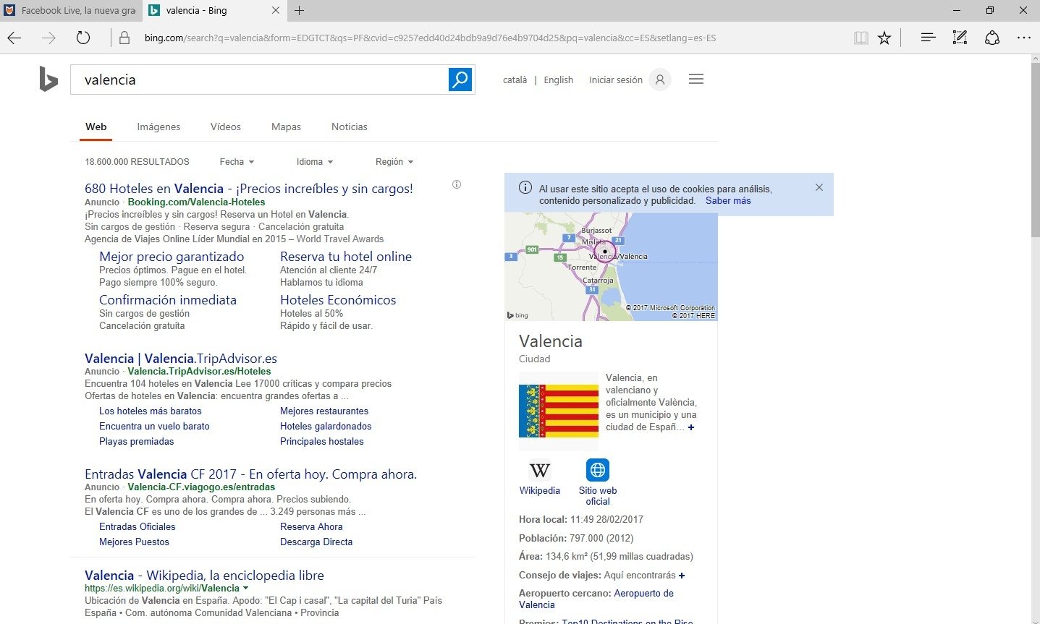The height and width of the screenshot is (624, 1040).
Task: Click Playas premiadas link
Action: click(137, 442)
